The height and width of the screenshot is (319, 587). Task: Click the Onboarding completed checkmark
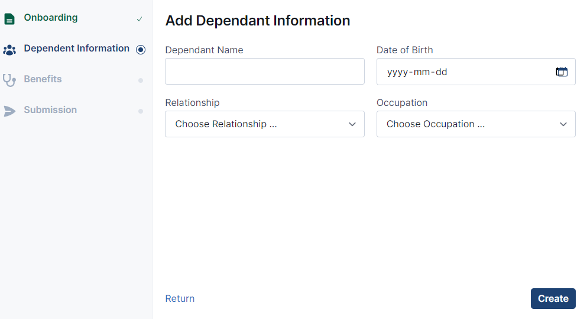pos(140,19)
